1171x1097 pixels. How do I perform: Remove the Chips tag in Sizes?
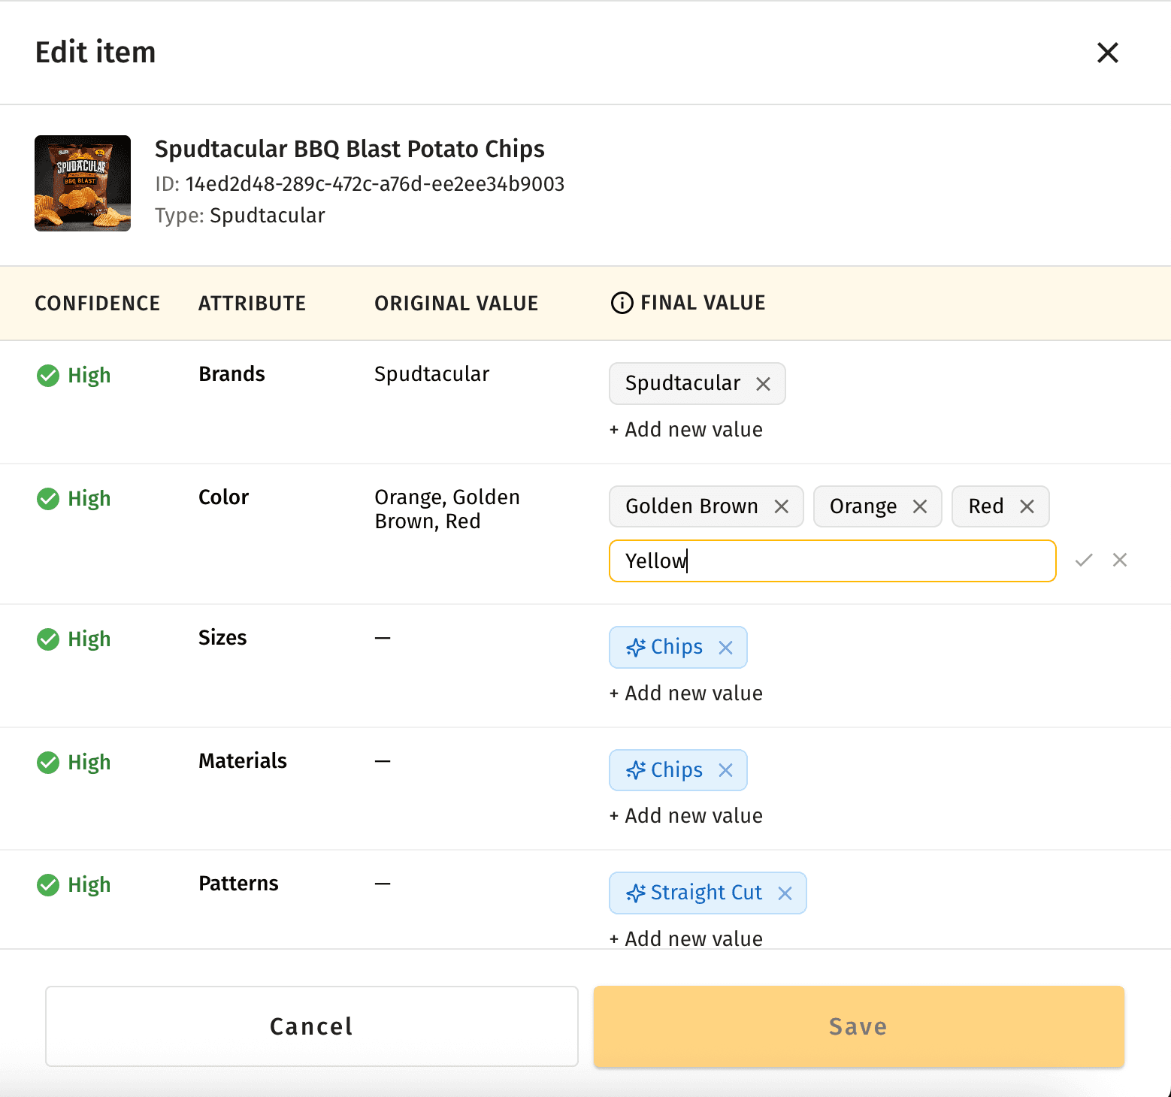point(725,648)
